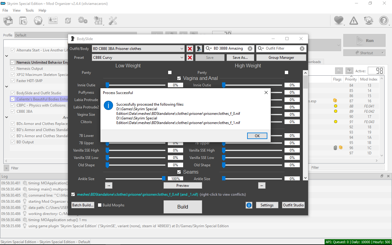Disable the CBBE 3BA mod checkbox
The height and width of the screenshot is (245, 392).
click(13, 111)
